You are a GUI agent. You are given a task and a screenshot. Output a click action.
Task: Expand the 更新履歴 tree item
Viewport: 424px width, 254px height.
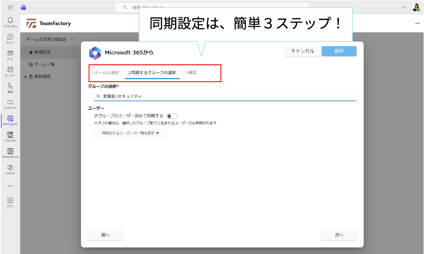tap(25, 77)
